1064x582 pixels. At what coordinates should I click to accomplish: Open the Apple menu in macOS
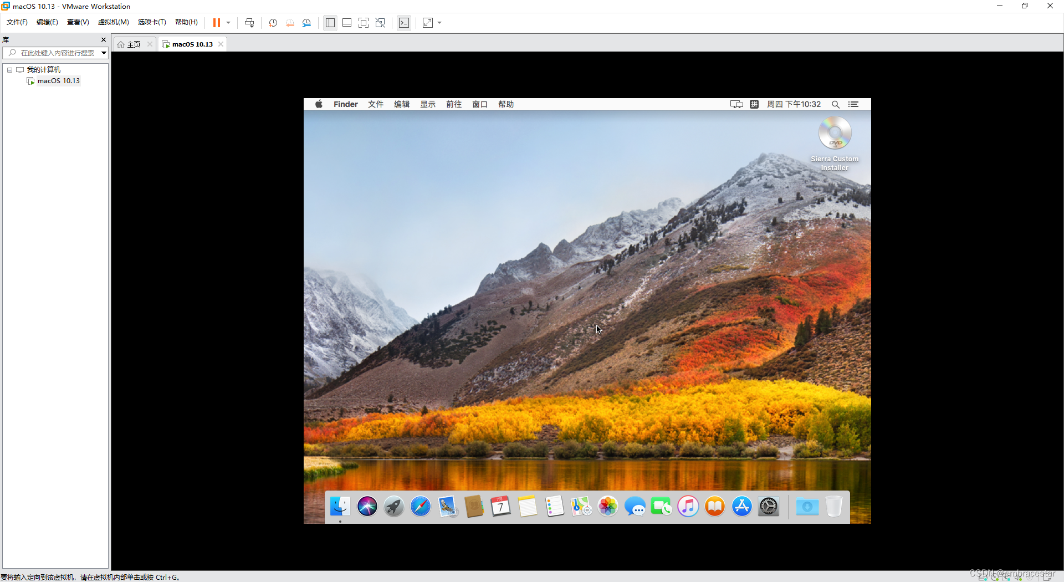coord(319,104)
